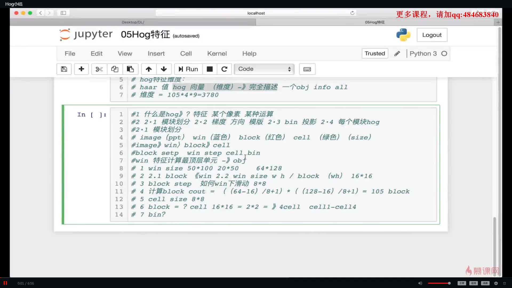
Task: Click the Save notebook icon
Action: [x=64, y=69]
